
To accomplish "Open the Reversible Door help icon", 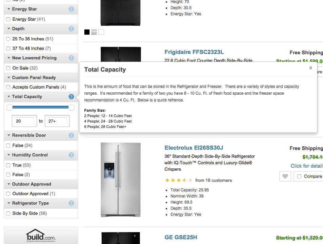I will point(71,135).
